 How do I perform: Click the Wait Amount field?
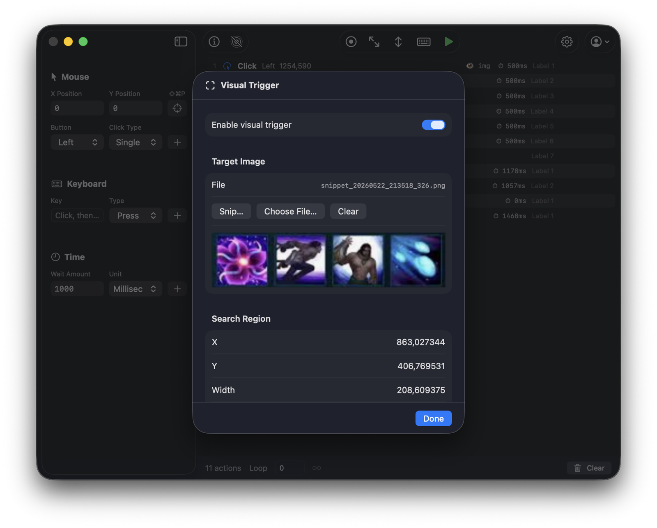click(x=77, y=289)
